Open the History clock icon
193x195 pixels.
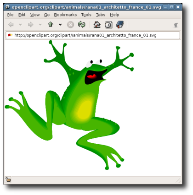(x=108, y=25)
